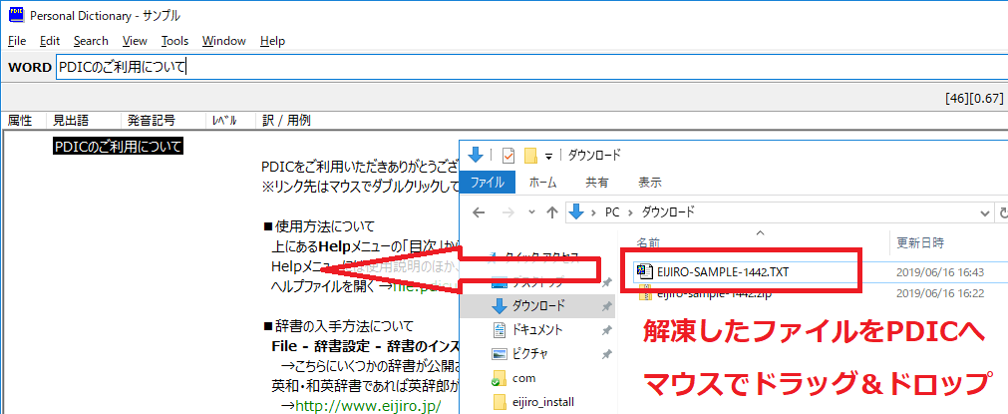Image resolution: width=1008 pixels, height=414 pixels.
Task: Expand the chevron before PC in address bar
Action: pos(593,211)
